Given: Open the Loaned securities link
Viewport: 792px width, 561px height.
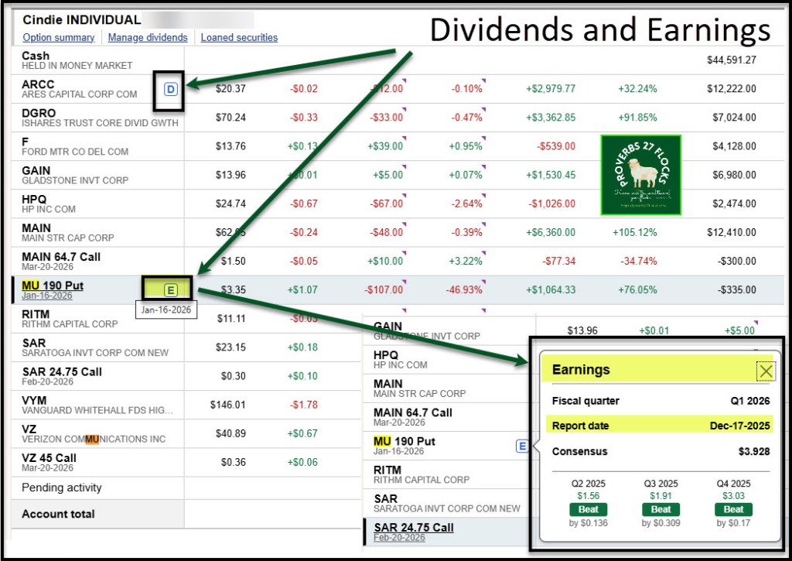Looking at the screenshot, I should coord(239,37).
